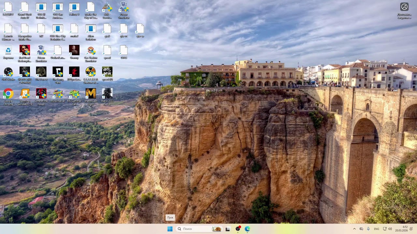This screenshot has height=234, width=417.
Task: Select the Gas Station Simulator shortcut
Action: [91, 54]
